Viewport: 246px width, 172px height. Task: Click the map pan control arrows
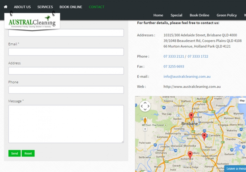tap(145, 106)
